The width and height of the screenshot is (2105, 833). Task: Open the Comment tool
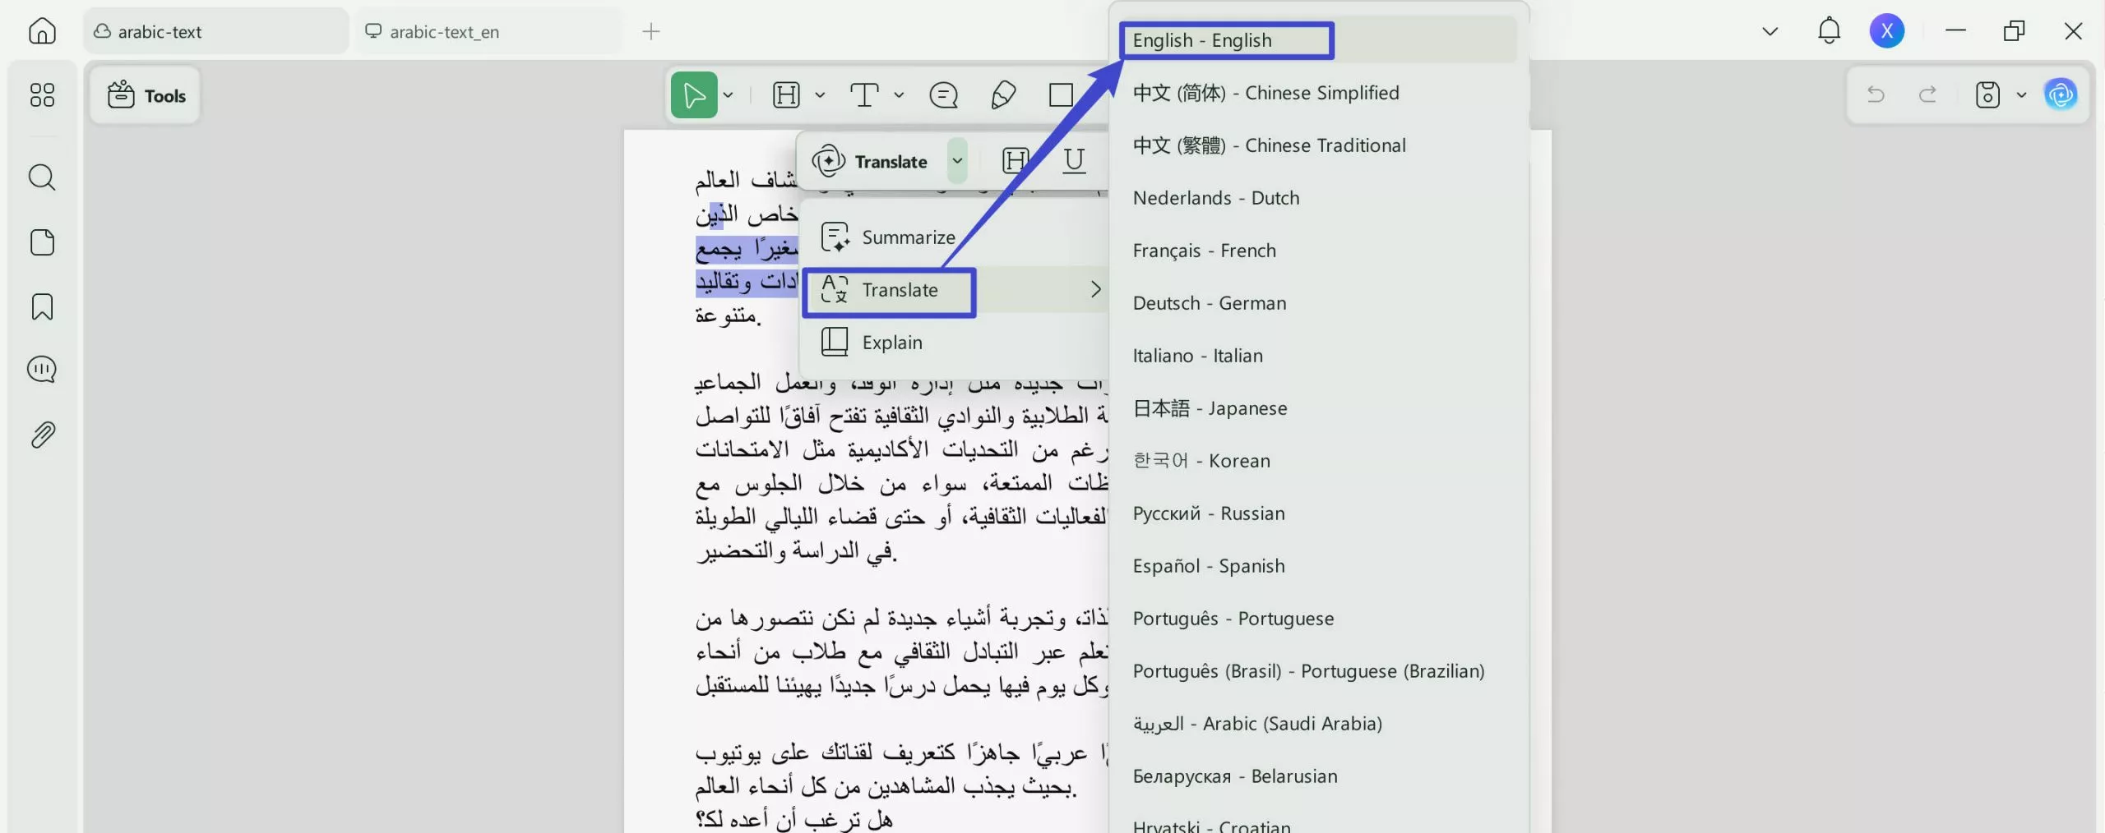(x=942, y=94)
